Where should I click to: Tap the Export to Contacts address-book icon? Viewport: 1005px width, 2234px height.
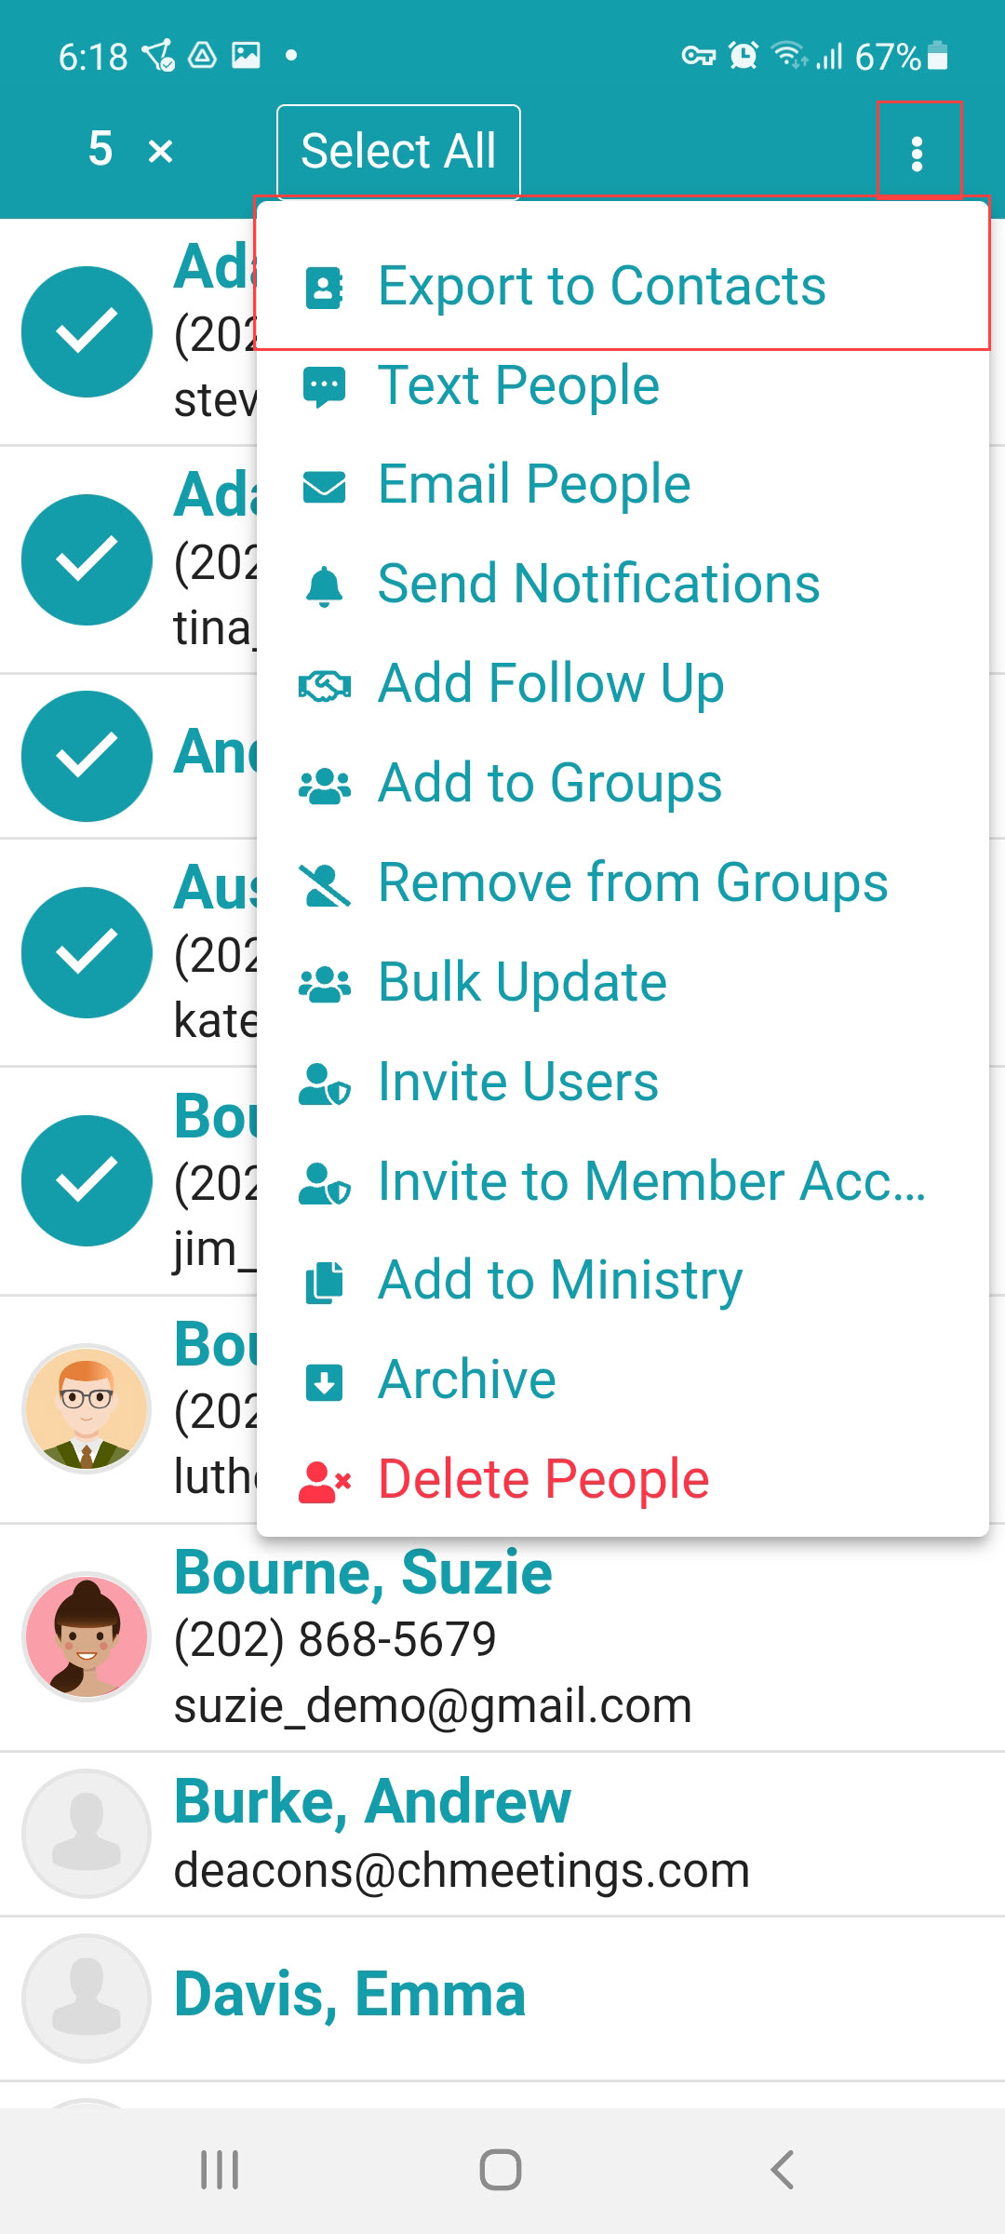click(324, 287)
